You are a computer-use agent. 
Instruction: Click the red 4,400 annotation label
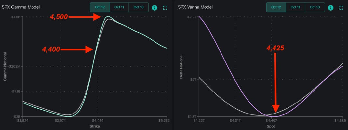pyautogui.click(x=51, y=49)
